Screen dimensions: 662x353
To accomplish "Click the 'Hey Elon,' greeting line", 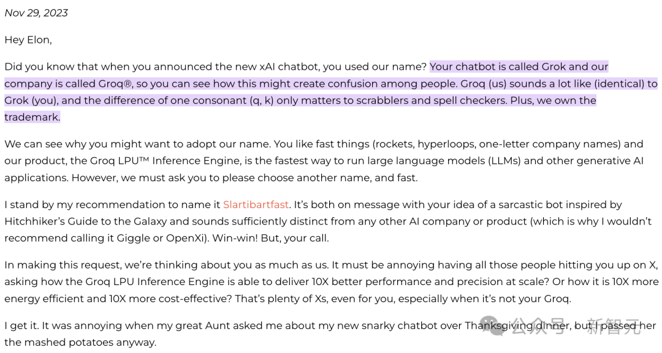I will tap(28, 40).
